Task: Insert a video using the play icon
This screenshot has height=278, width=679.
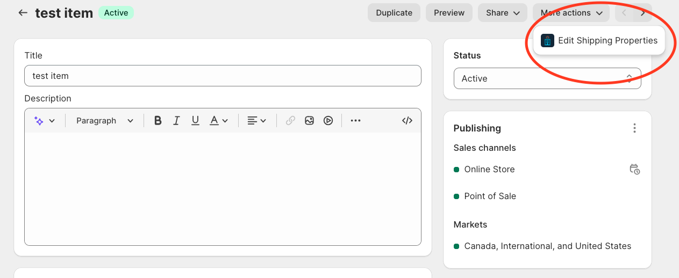Action: (x=328, y=121)
